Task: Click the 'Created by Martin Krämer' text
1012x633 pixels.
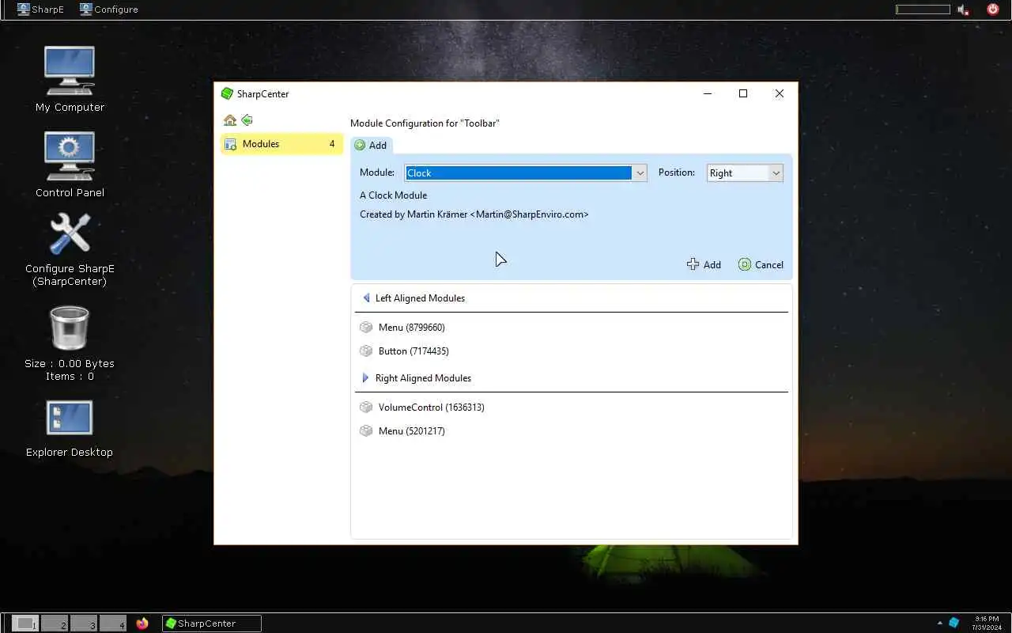Action: coord(474,214)
